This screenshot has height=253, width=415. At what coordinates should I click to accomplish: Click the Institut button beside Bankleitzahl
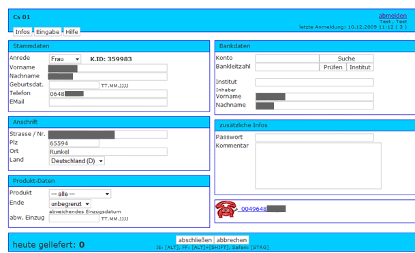coord(360,67)
